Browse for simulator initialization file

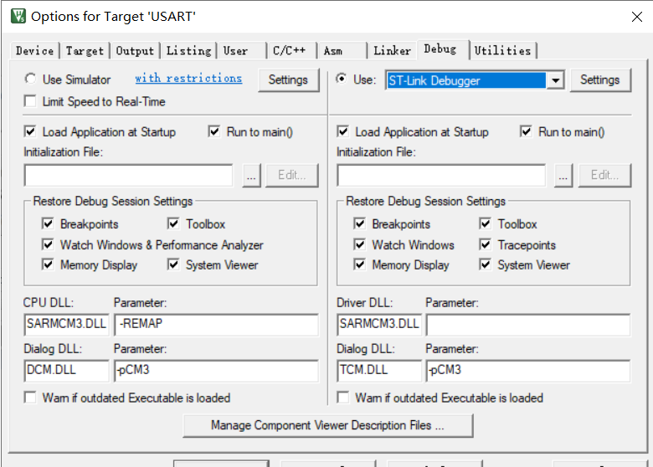pyautogui.click(x=251, y=175)
